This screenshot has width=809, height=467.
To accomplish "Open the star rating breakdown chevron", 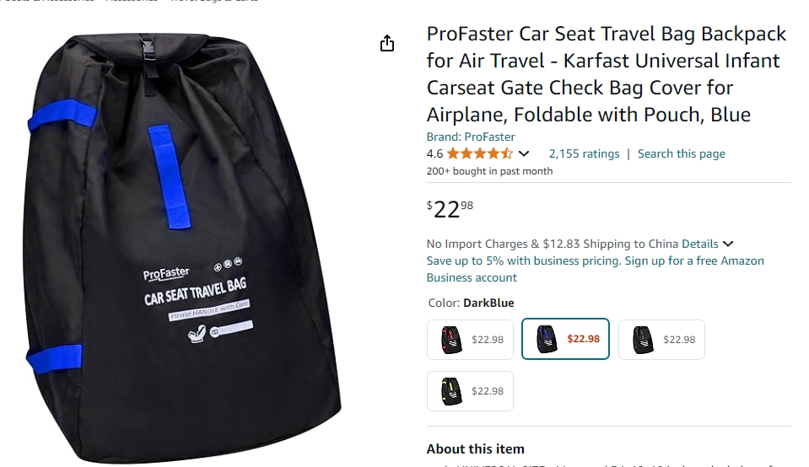I will click(x=524, y=153).
